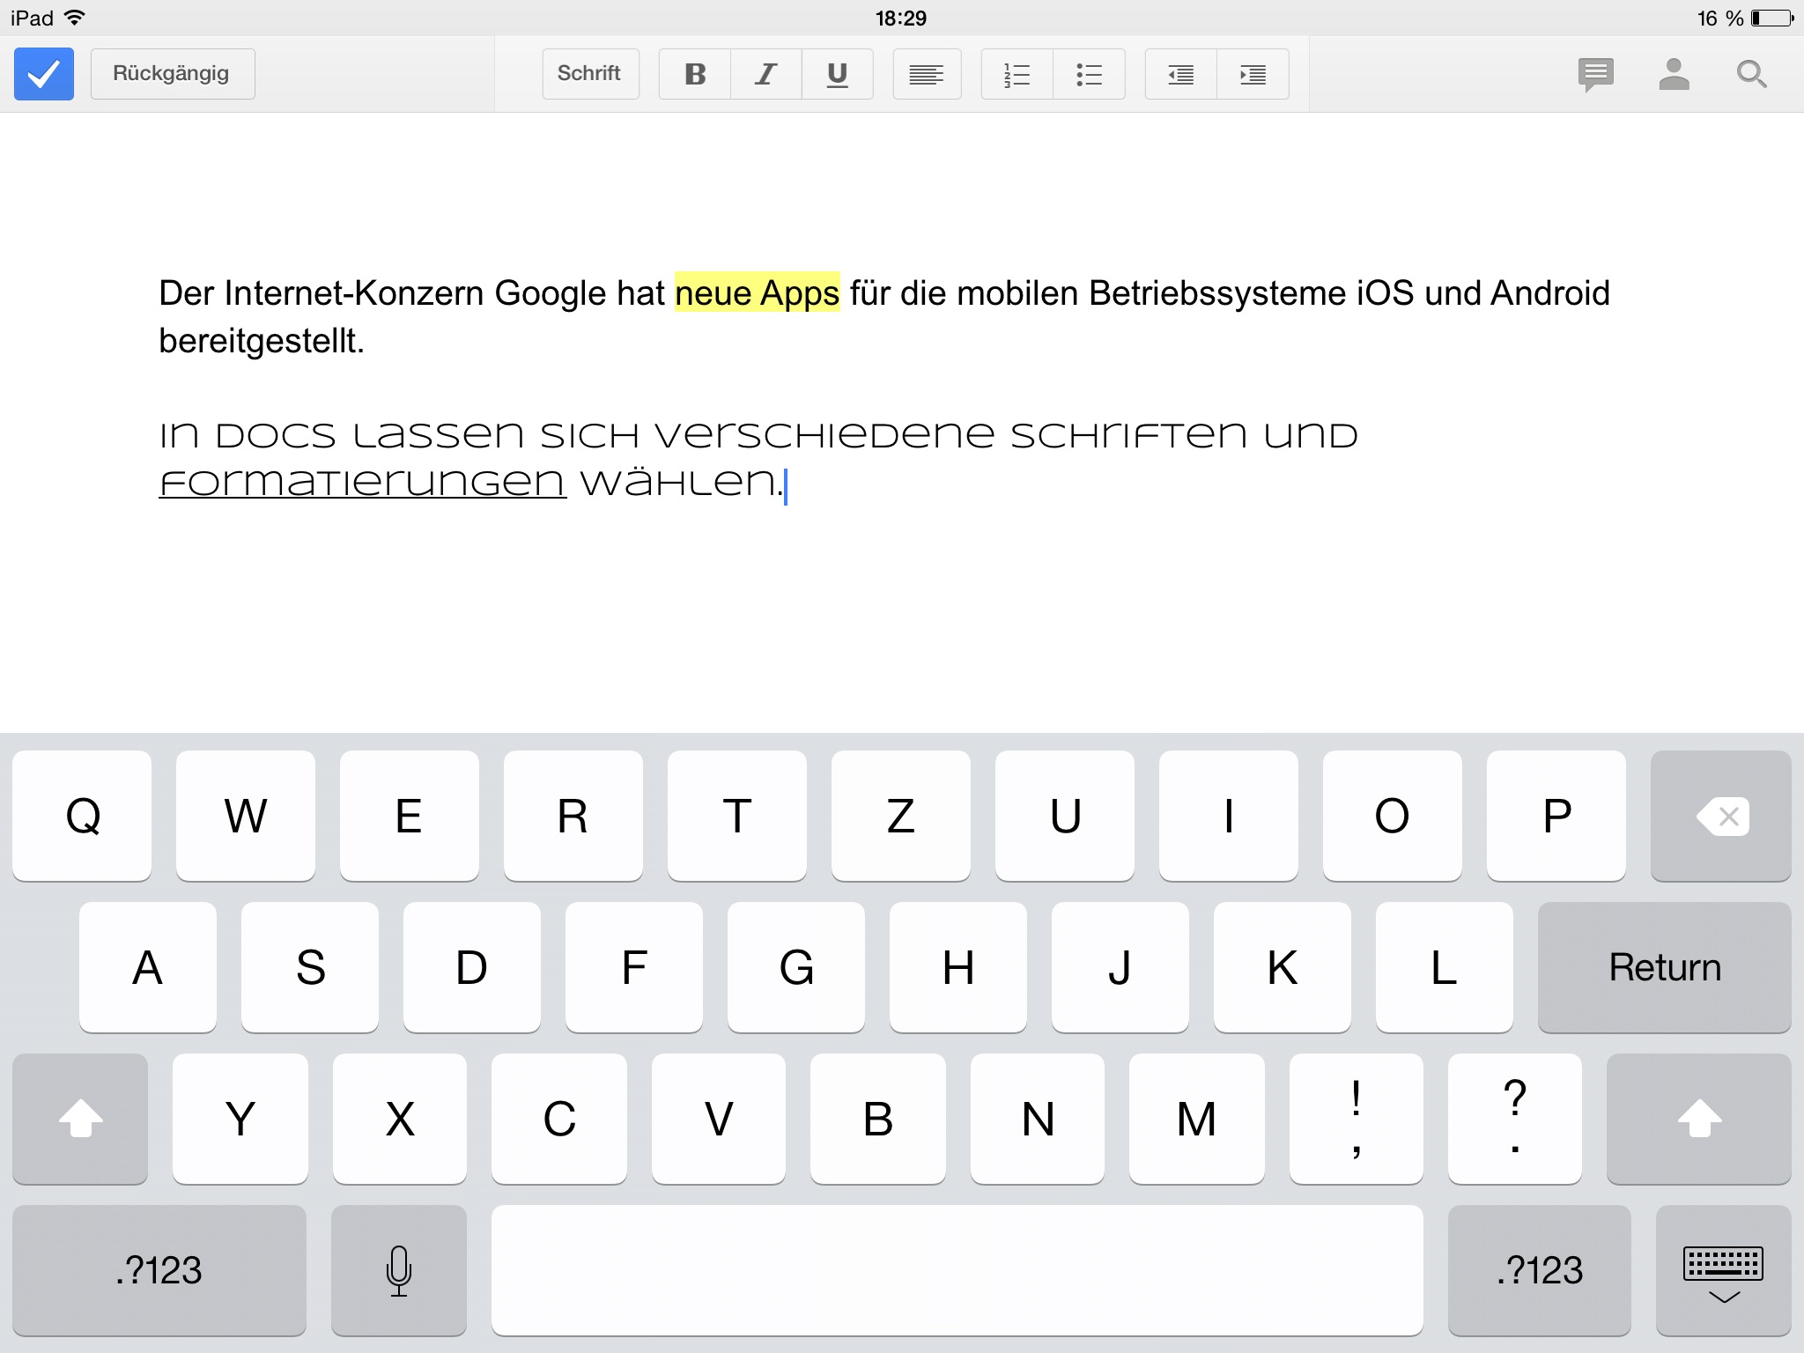Tap the backspace delete key

[1720, 816]
